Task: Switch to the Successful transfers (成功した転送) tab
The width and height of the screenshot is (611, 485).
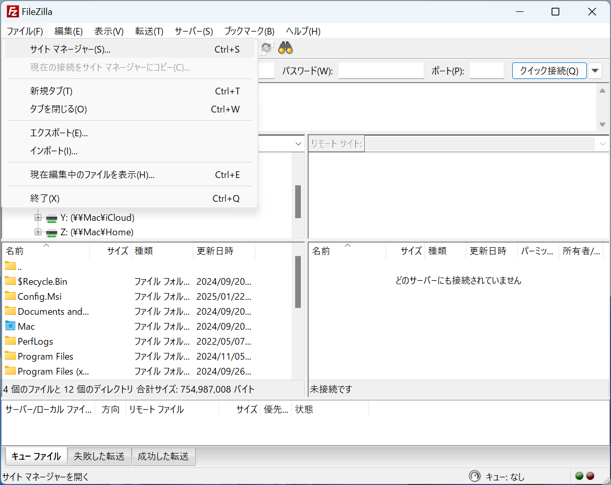Action: click(163, 456)
